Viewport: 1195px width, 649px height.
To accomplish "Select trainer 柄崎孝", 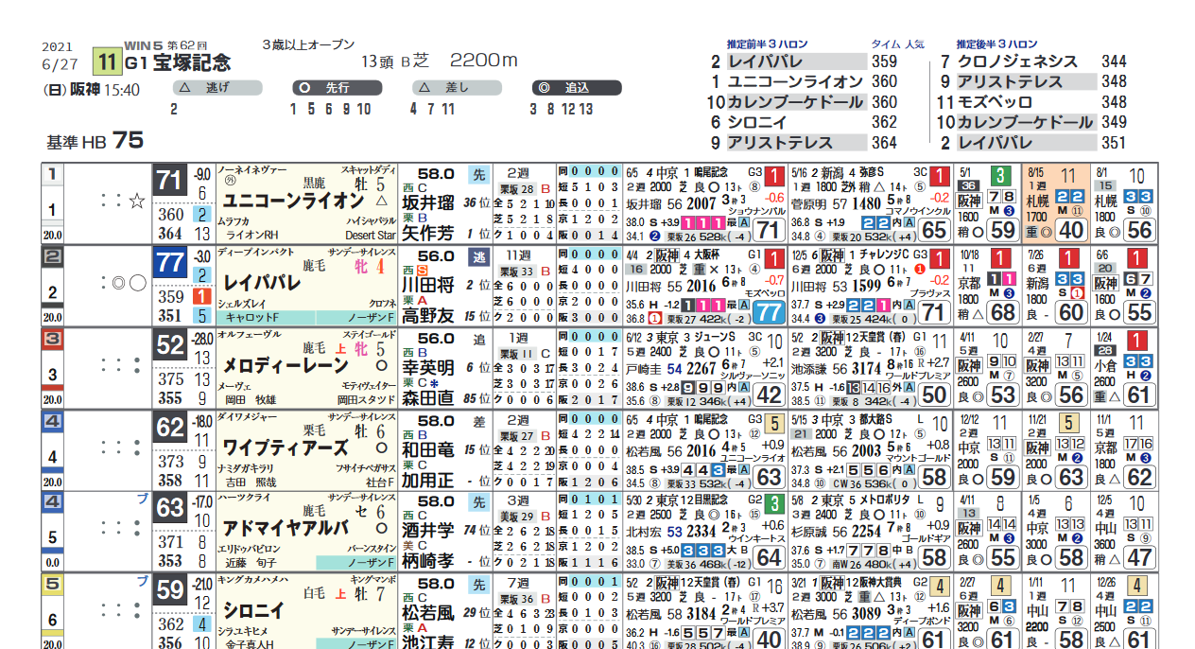I will coord(428,563).
